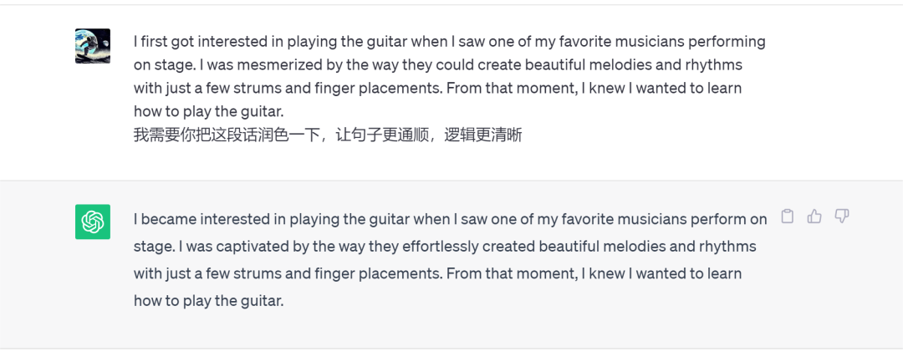Click the response's last line "how to play the guitar."
The image size is (903, 352).
click(x=209, y=300)
